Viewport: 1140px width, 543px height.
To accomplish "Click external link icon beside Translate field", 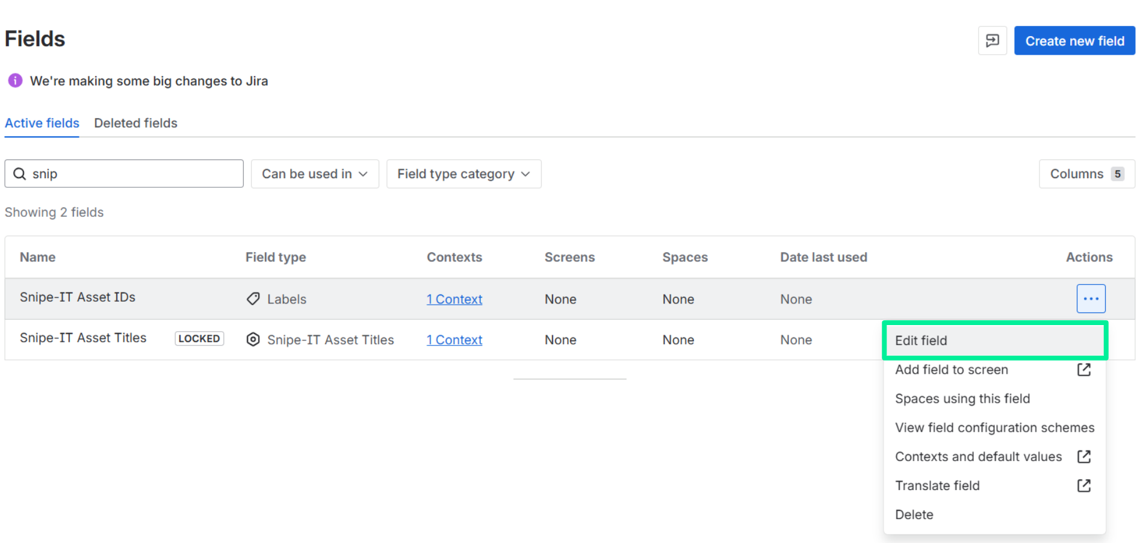I will [x=1083, y=486].
